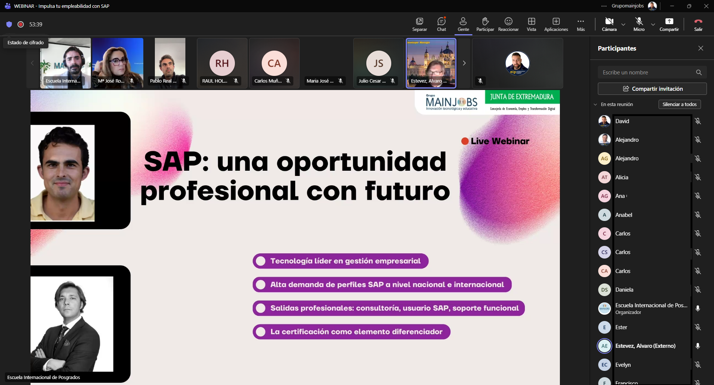This screenshot has height=385, width=714.
Task: Unmute the Micro button
Action: pyautogui.click(x=639, y=24)
